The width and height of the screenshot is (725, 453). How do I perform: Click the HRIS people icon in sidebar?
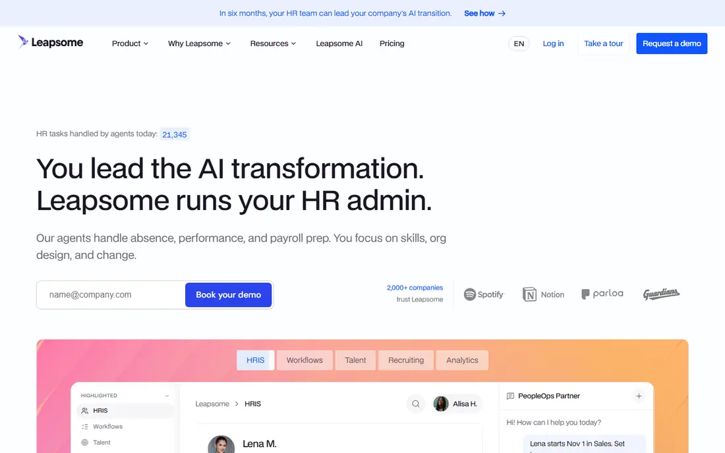pos(84,410)
